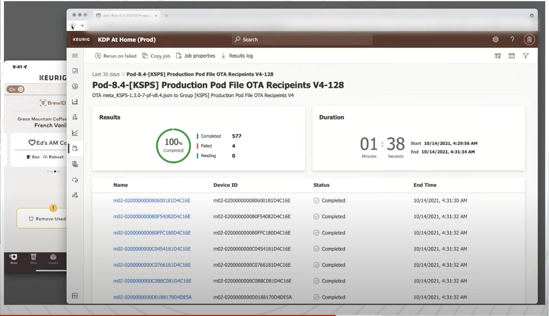
Task: Open the users icon in the sidebar
Action: [75, 195]
